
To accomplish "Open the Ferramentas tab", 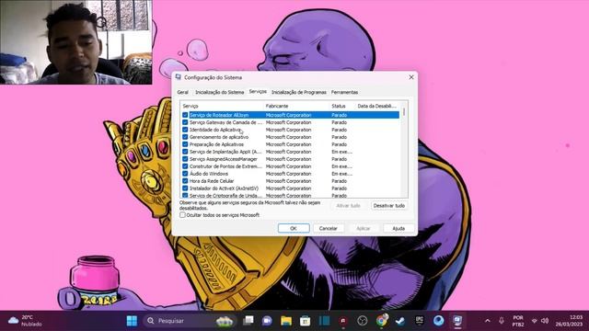I will (x=344, y=92).
